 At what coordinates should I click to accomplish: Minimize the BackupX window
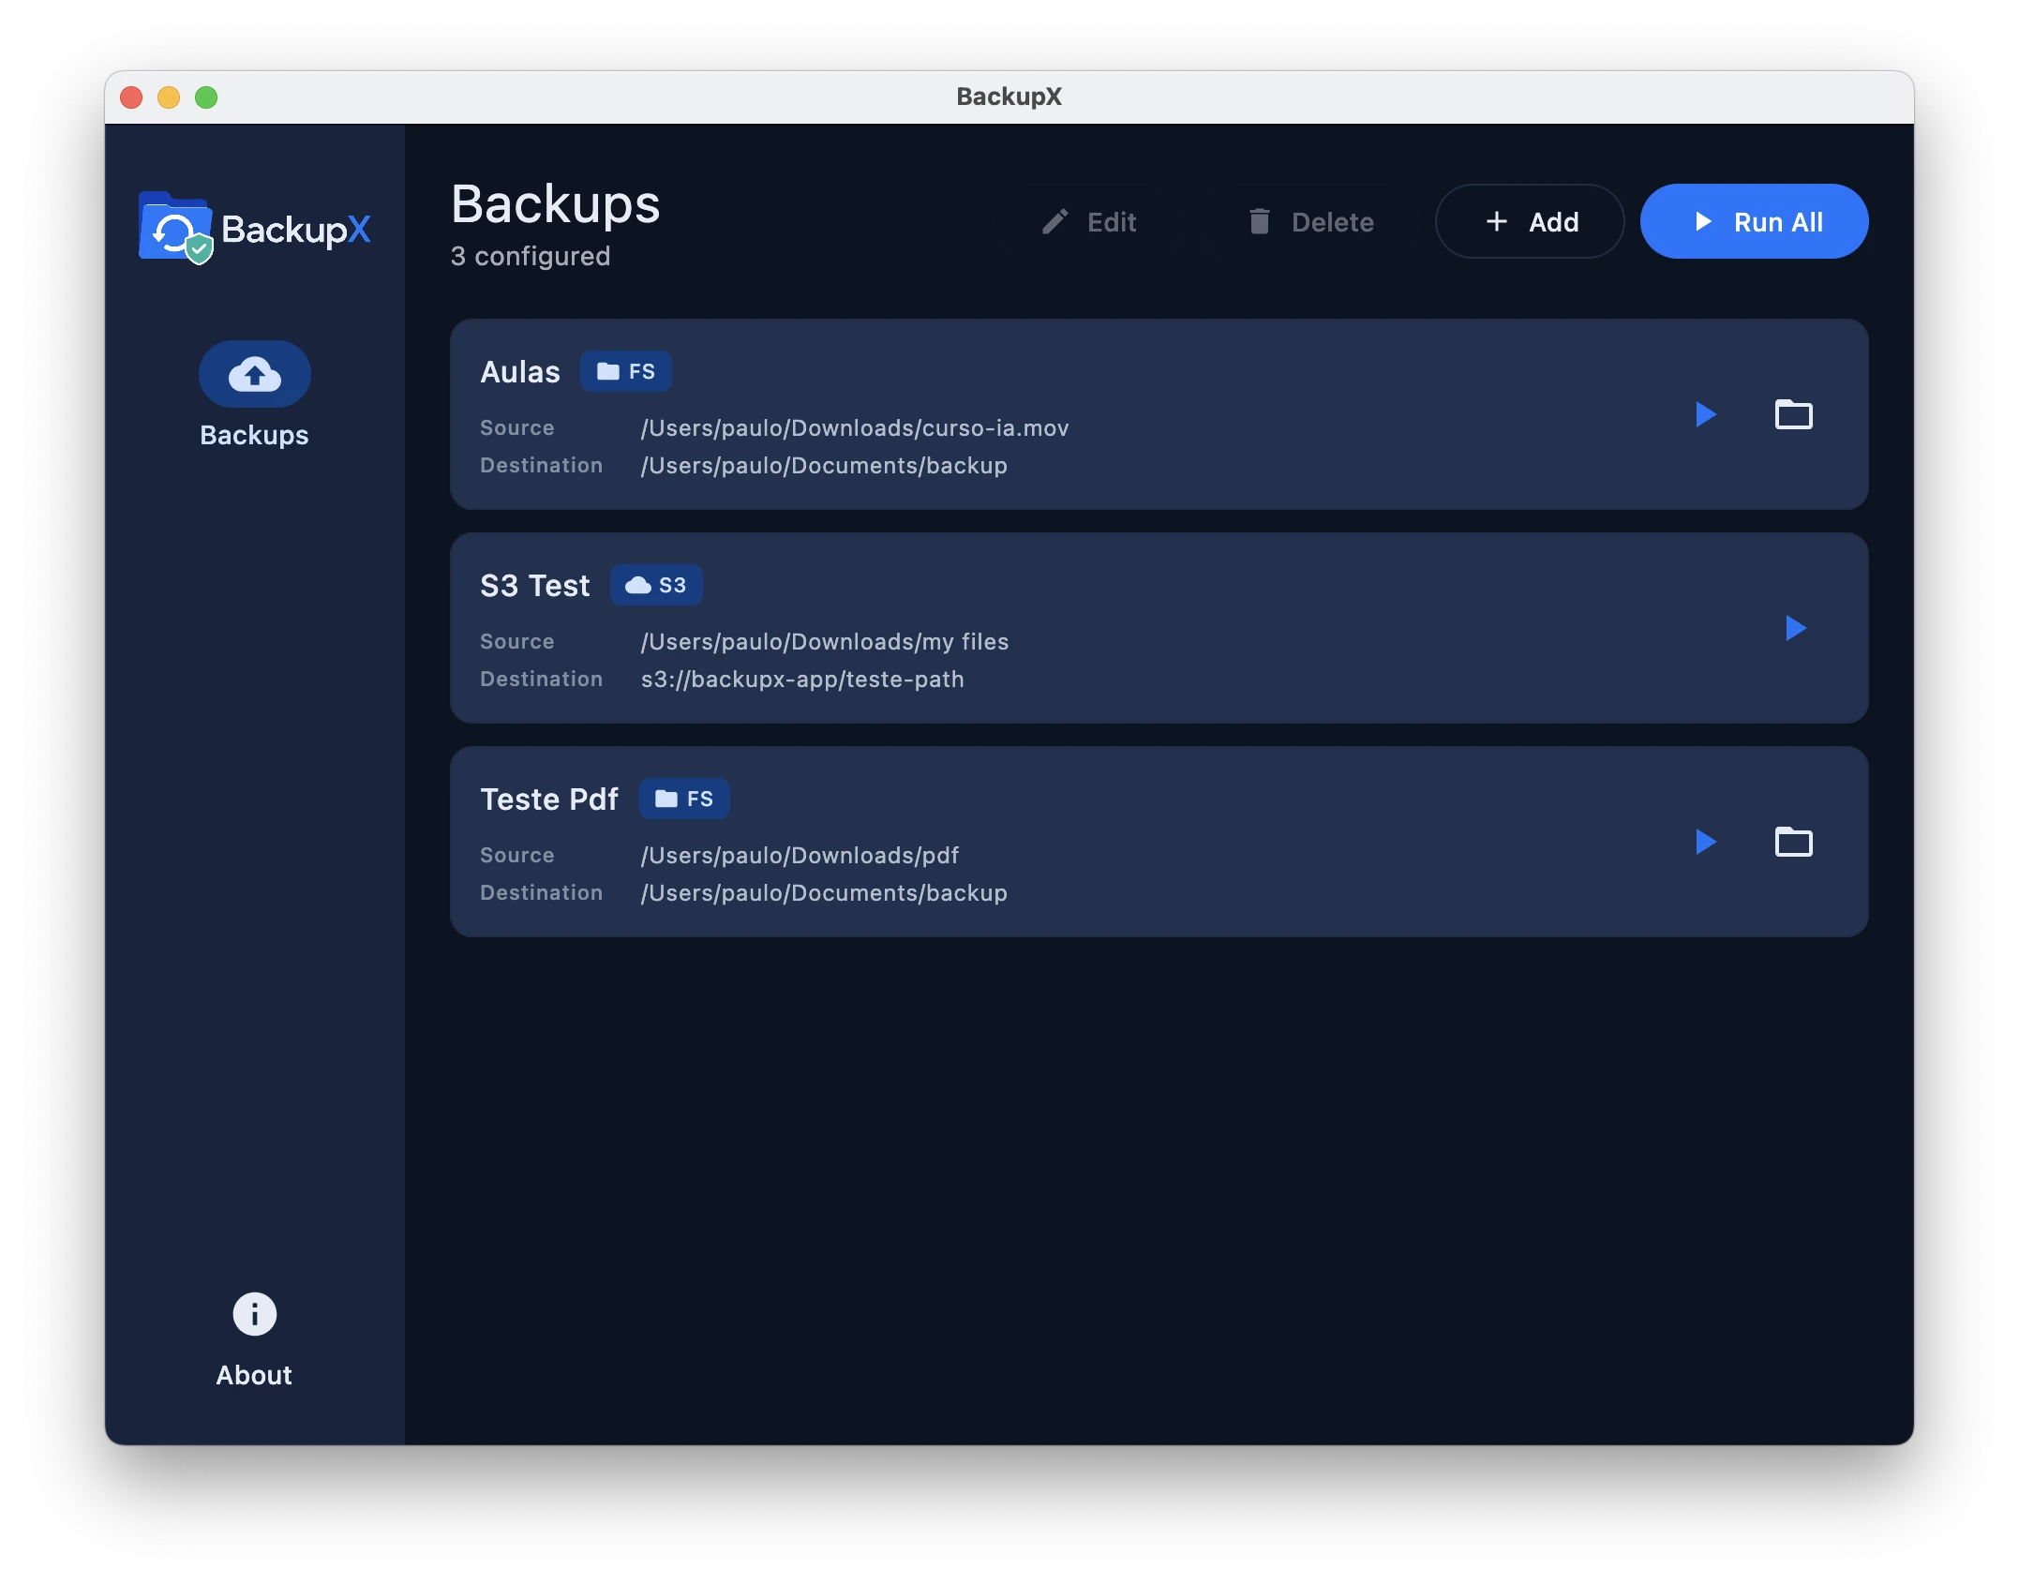pyautogui.click(x=169, y=97)
